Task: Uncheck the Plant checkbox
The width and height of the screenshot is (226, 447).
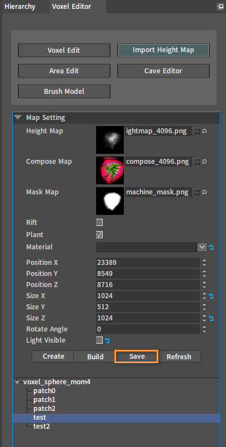Action: [x=99, y=235]
